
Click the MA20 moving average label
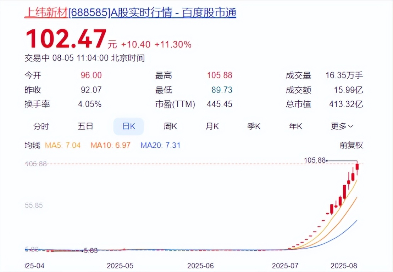tap(160, 145)
